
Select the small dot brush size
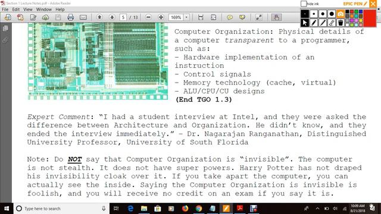(314, 14)
